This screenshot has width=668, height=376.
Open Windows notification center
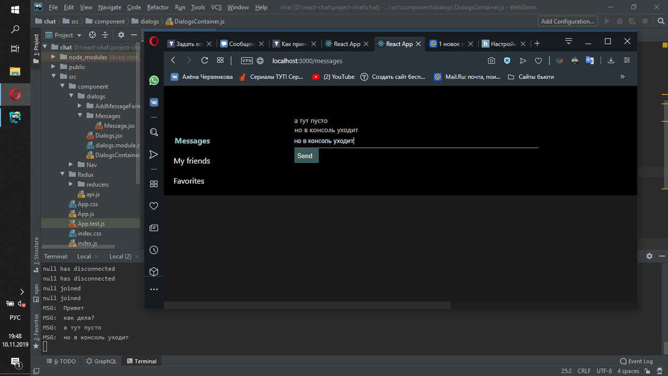point(15,362)
